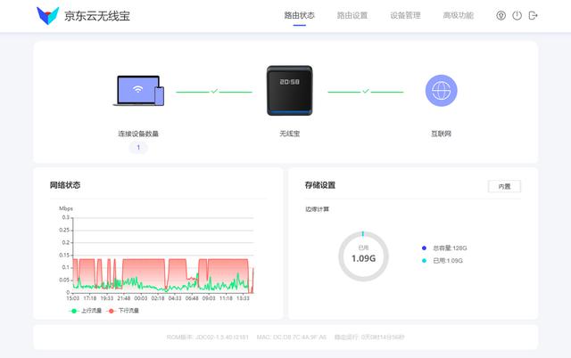
Task: Click the connected devices laptop icon
Action: (138, 92)
